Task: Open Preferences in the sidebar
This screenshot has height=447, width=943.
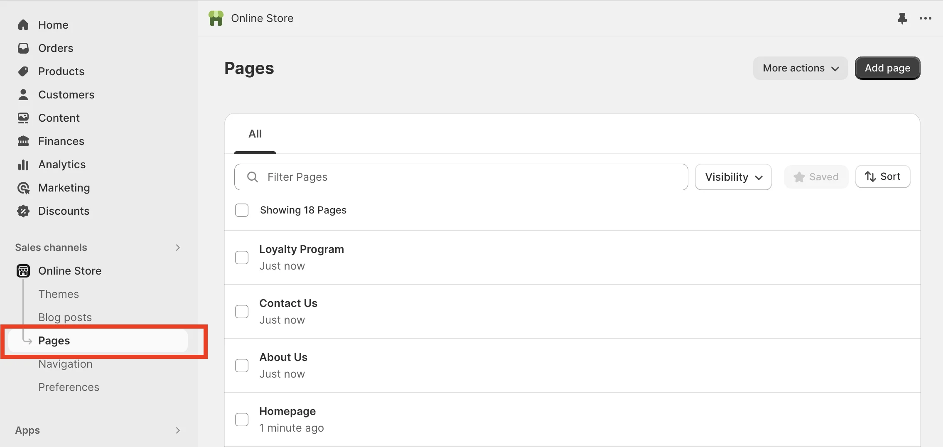Action: pos(69,387)
